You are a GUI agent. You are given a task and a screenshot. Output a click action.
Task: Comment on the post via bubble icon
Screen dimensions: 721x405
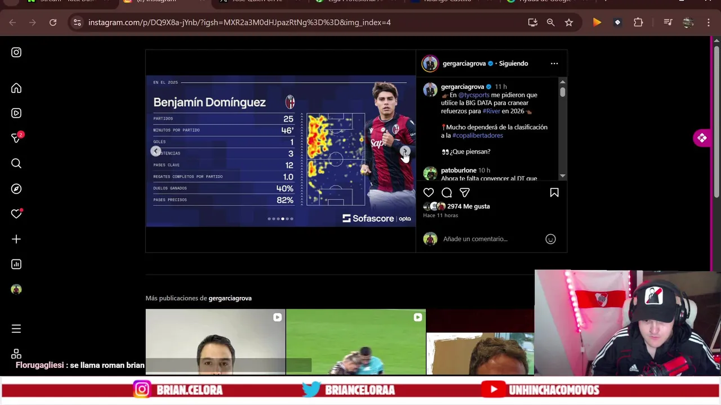(x=447, y=192)
